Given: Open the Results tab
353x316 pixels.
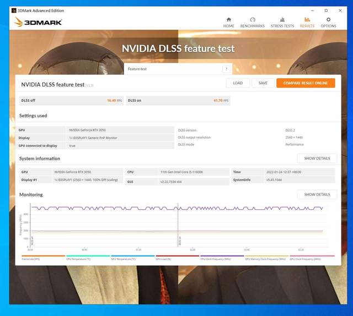Looking at the screenshot, I should click(307, 23).
